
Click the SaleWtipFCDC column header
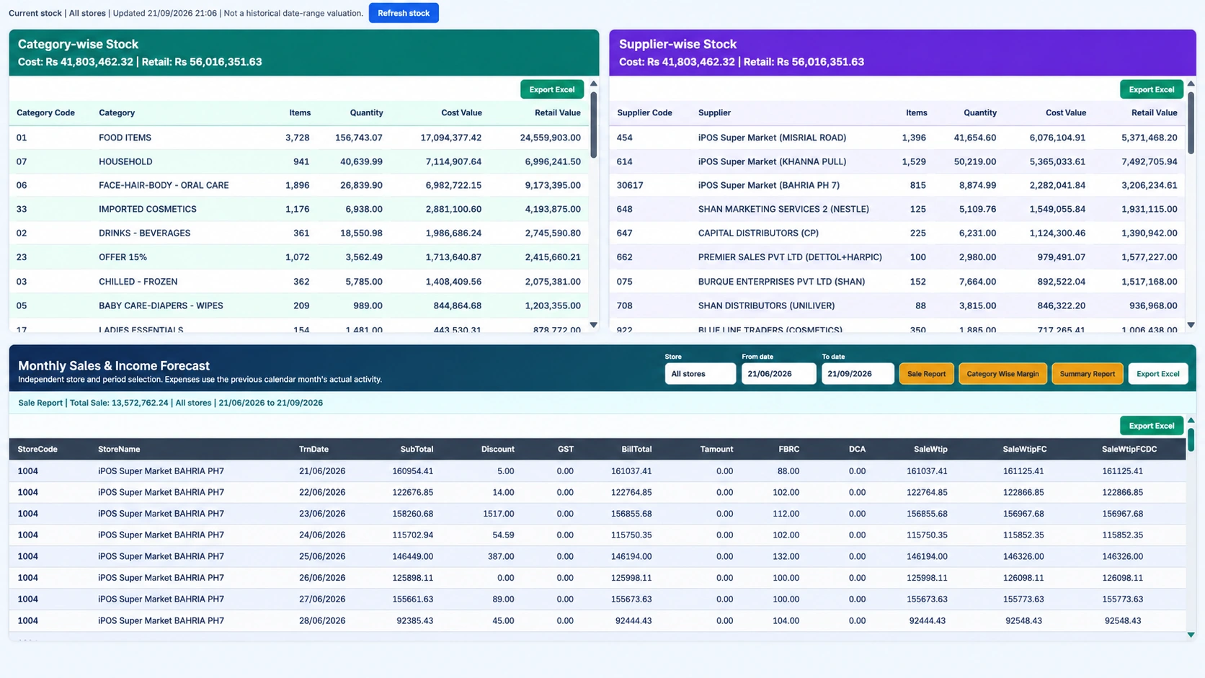[1129, 450]
